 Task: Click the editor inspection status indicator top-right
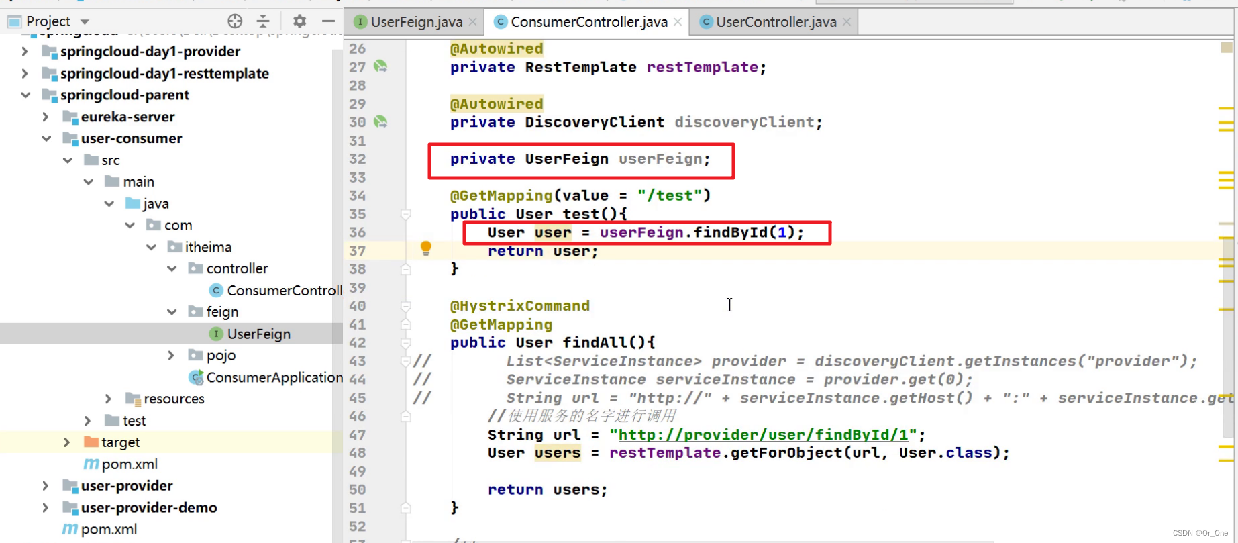[1227, 48]
